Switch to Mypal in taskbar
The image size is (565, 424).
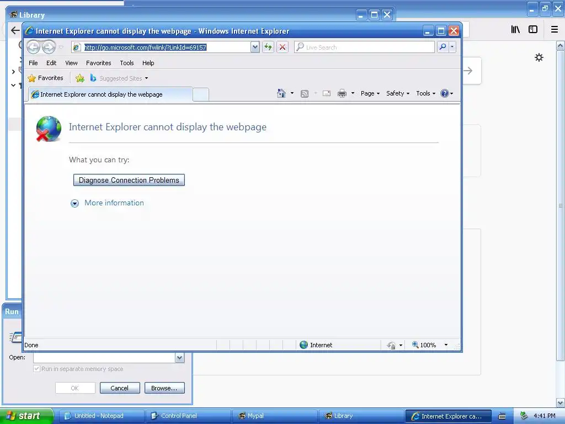coord(275,416)
